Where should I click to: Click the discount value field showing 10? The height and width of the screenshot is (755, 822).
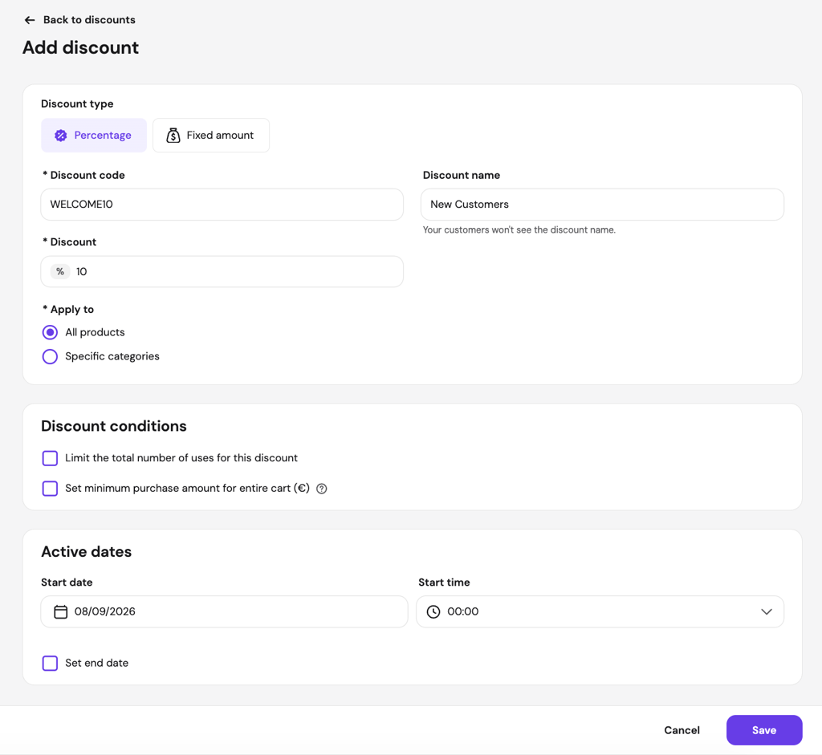(x=222, y=271)
